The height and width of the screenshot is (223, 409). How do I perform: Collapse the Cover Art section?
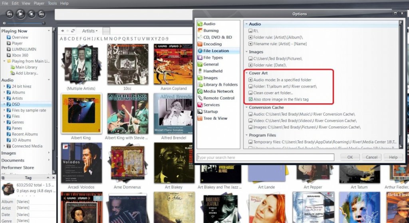246,73
